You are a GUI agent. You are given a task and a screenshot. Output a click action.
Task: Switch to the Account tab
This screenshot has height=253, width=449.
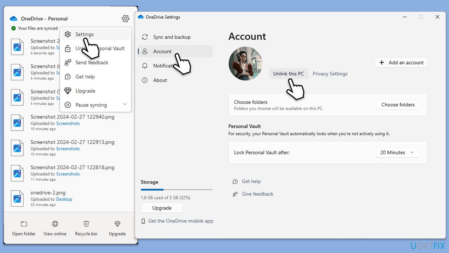pyautogui.click(x=175, y=51)
